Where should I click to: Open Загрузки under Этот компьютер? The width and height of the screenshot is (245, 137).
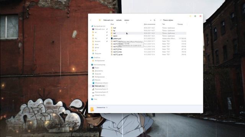point(98,74)
